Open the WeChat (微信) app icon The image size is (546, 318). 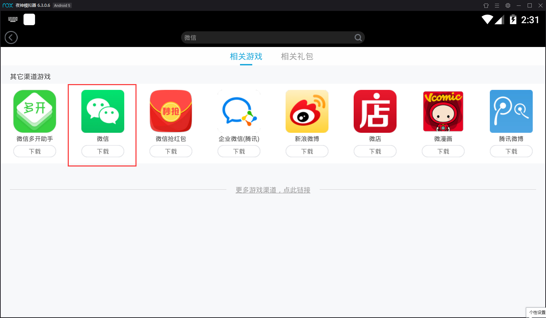pyautogui.click(x=102, y=111)
